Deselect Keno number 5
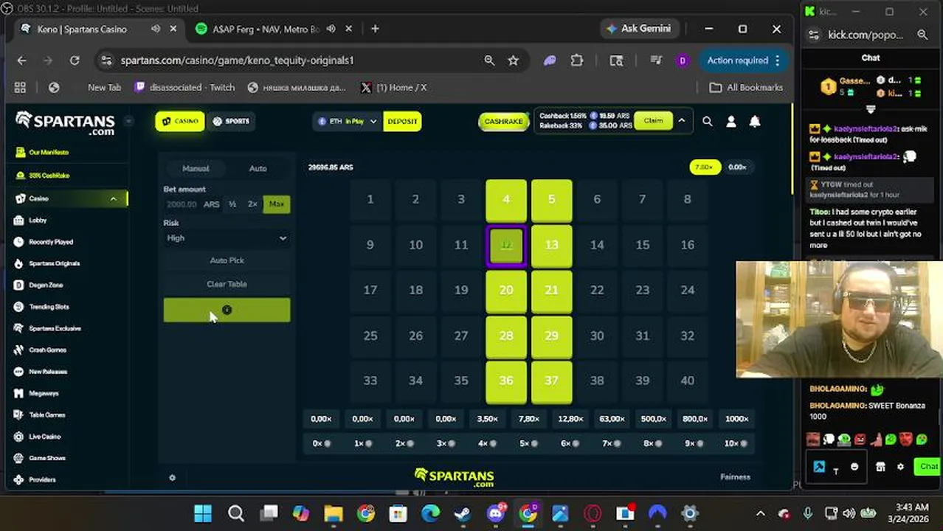This screenshot has height=531, width=943. [551, 200]
